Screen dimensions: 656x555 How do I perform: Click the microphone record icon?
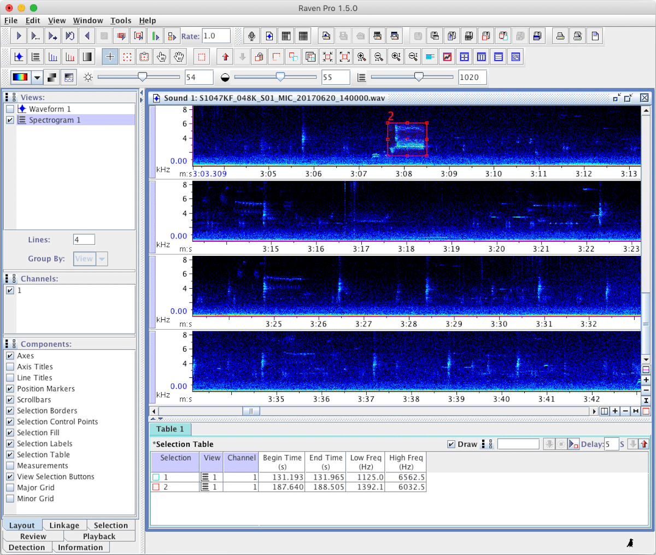pyautogui.click(x=251, y=36)
